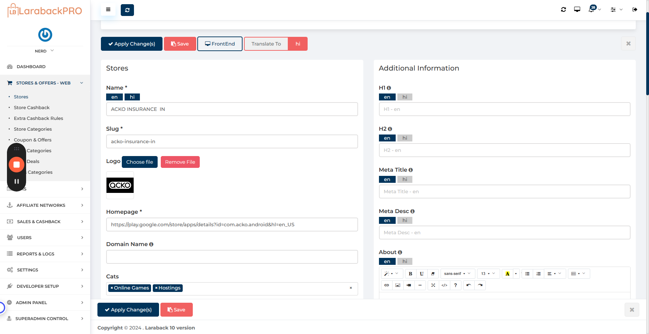Viewport: 649px width, 334px height.
Task: Click the top-right sync arrows icon
Action: coord(563,10)
